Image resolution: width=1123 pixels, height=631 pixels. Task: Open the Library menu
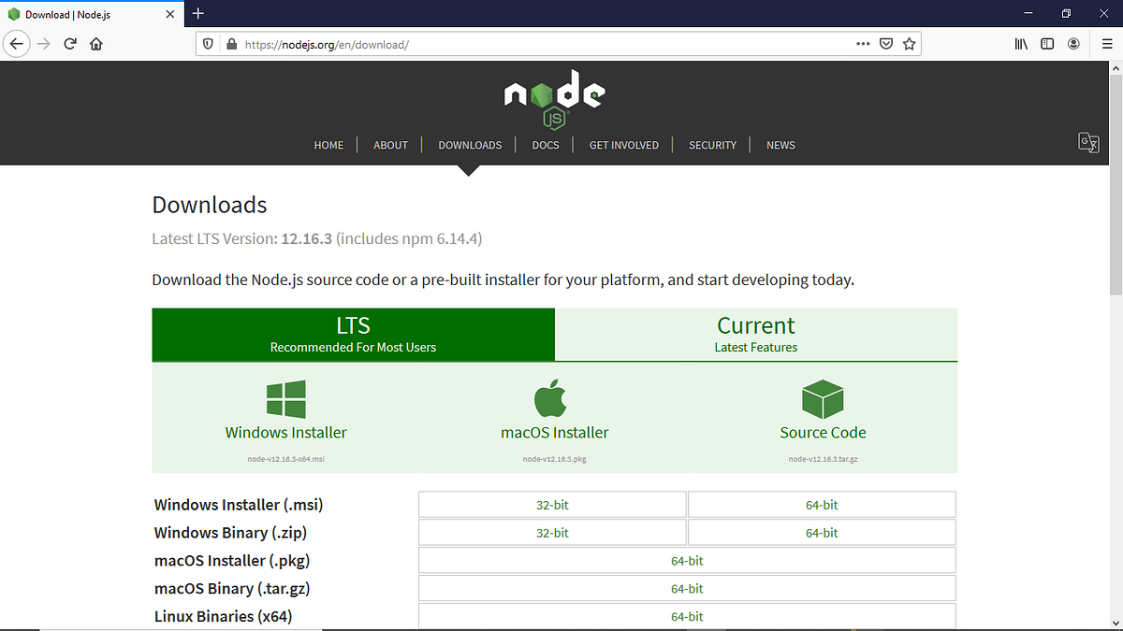[1021, 43]
